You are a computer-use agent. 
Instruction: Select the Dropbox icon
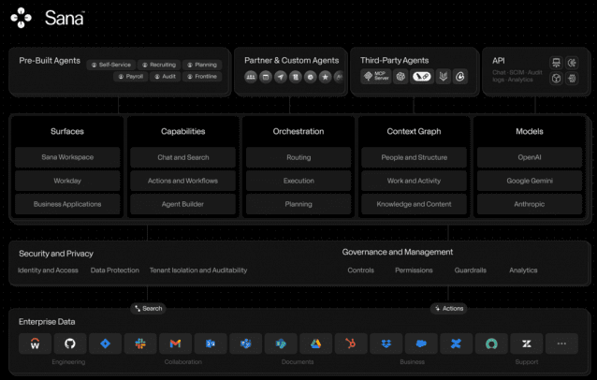386,343
